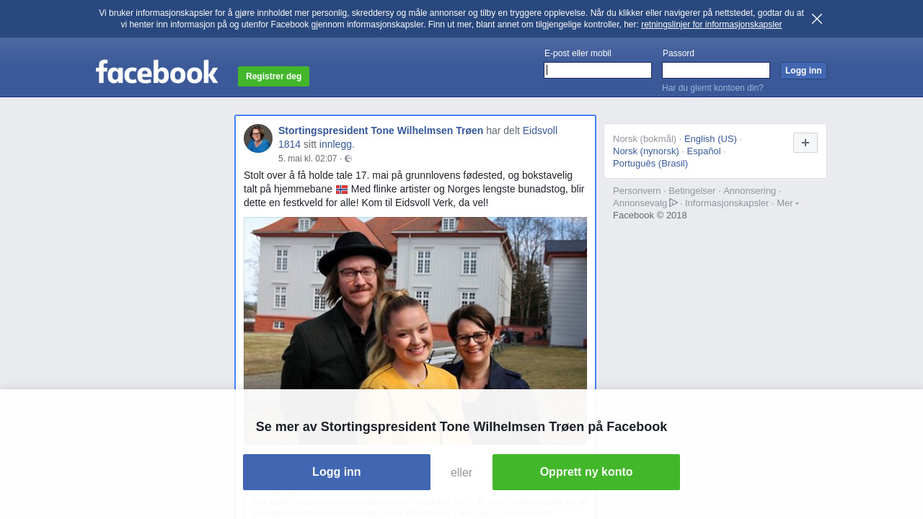Image resolution: width=923 pixels, height=519 pixels.
Task: Focus the Passord input field
Action: click(716, 70)
